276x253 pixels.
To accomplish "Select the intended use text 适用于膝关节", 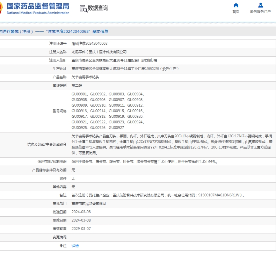I will click(144, 162).
